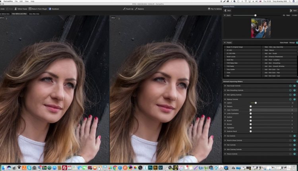The height and width of the screenshot is (171, 298).
Task: Toggle the Skin Smoothing Controls power button
Action: pyautogui.click(x=290, y=90)
